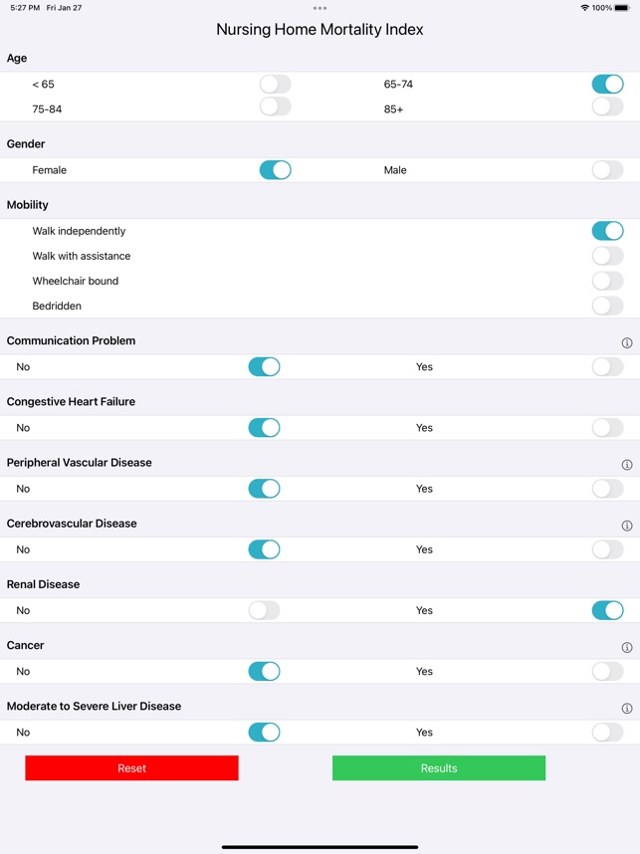Screen dimensions: 640x854
Task: Enable the 85+ age toggle
Action: pos(607,106)
